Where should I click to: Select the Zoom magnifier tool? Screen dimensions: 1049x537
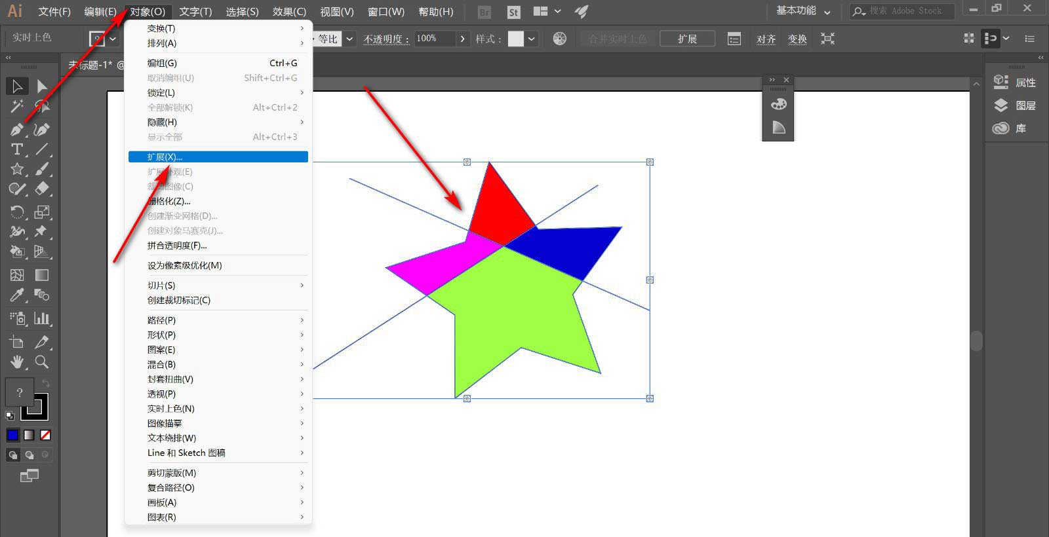coord(42,362)
